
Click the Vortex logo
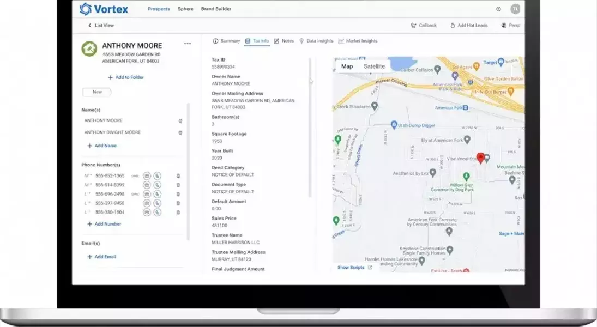(x=105, y=9)
